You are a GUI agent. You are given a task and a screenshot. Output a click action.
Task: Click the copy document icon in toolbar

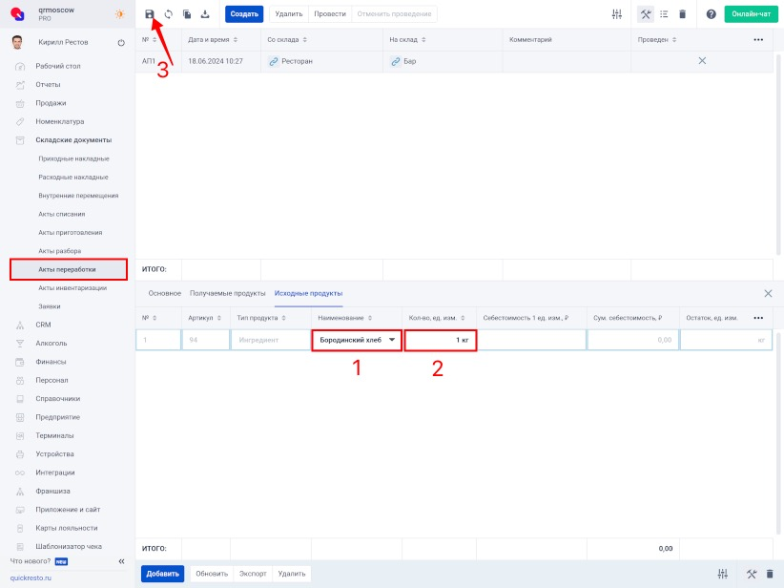(x=186, y=14)
